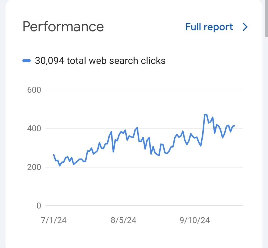Image resolution: width=268 pixels, height=248 pixels.
Task: Click the 400 y-axis label
Action: pos(34,129)
